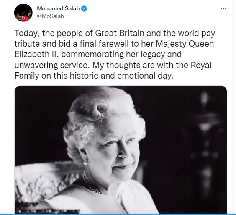
Task: Click "emotional day" at tweet's end
Action: 144,76
